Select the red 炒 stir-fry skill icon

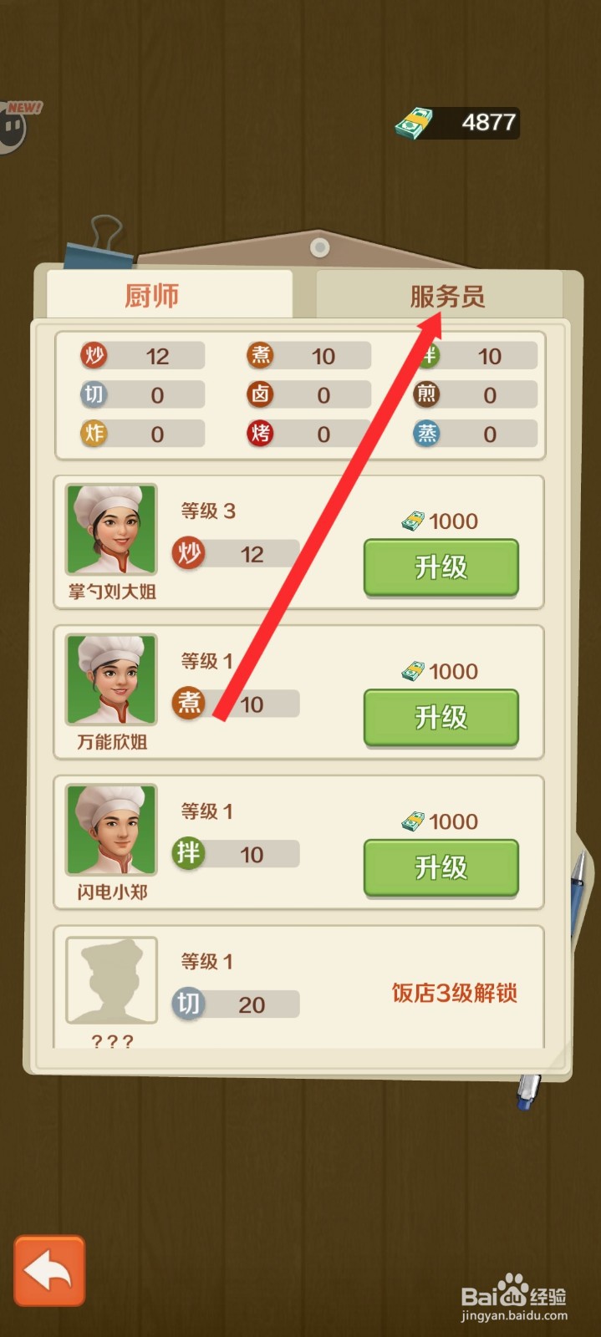pos(94,355)
